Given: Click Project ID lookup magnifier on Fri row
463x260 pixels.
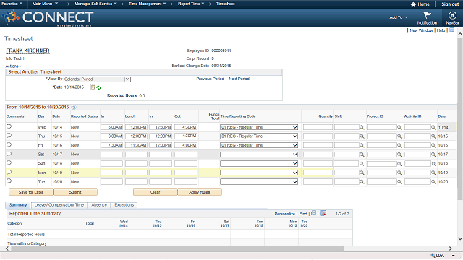Looking at the screenshot, I should click(x=399, y=145).
